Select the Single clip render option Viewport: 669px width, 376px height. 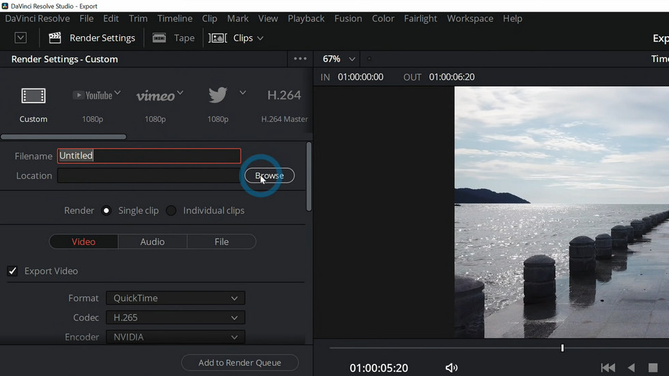point(106,211)
